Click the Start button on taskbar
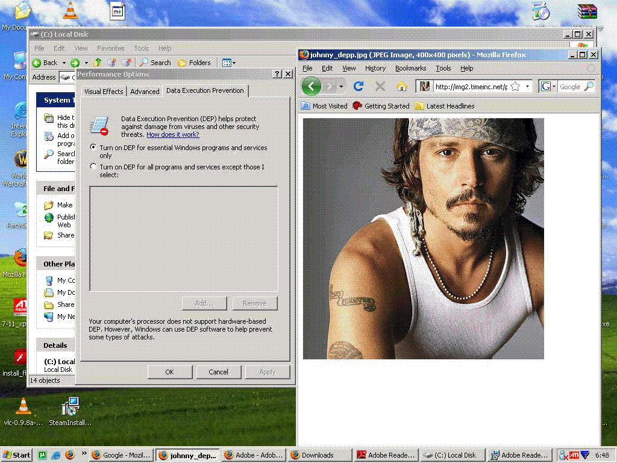The width and height of the screenshot is (617, 463). click(x=16, y=455)
